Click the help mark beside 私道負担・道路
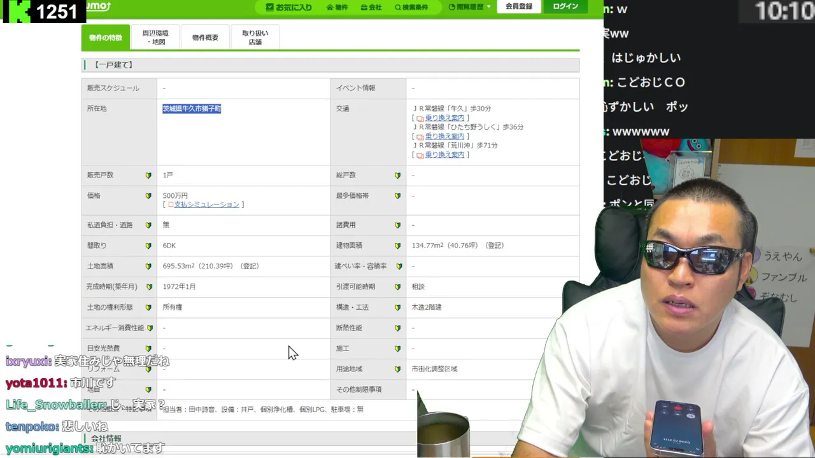Viewport: 815px width, 458px height. (x=148, y=225)
